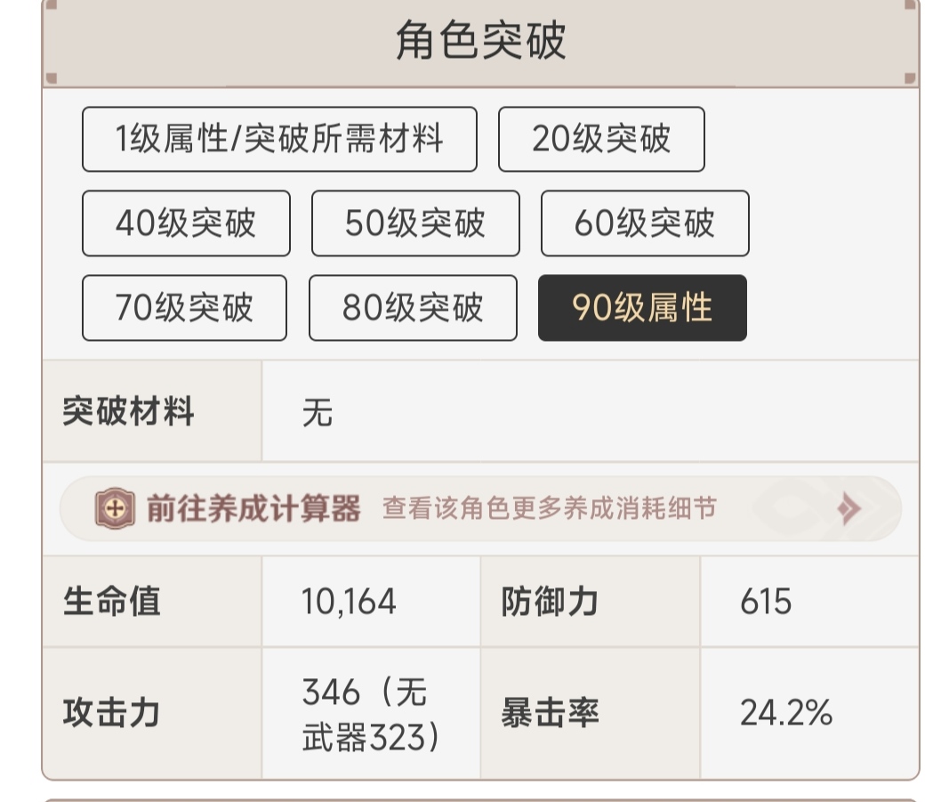Show the 40级突破 materials
This screenshot has width=941, height=802.
click(x=186, y=223)
